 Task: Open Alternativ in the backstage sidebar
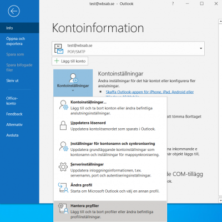pos(14,124)
